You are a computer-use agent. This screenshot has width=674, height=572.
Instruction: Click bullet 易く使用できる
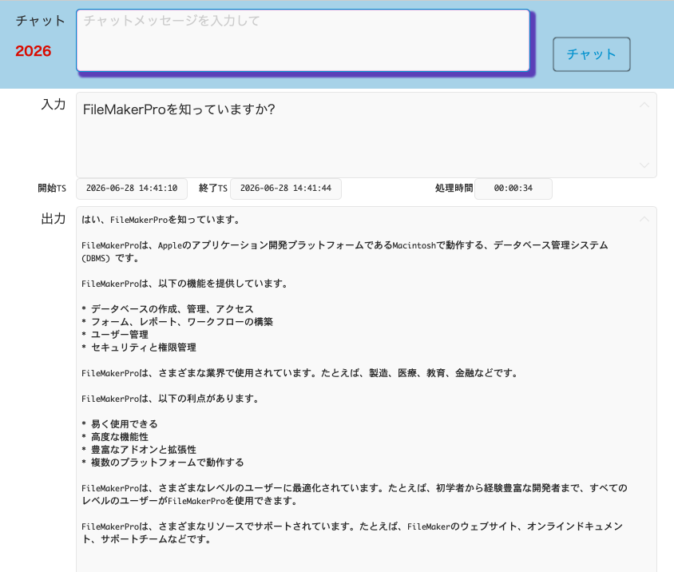tap(120, 424)
